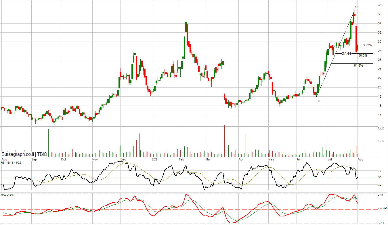Click the Aug label before Sep on the time axis
Image resolution: width=388 pixels, height=225 pixels.
pyautogui.click(x=4, y=159)
